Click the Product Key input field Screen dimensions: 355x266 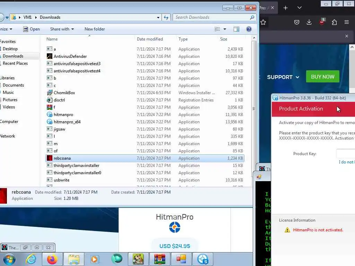(346, 153)
